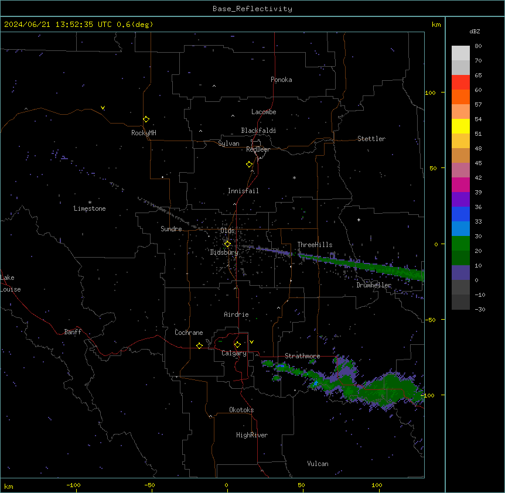The height and width of the screenshot is (493, 505).
Task: Click the Blackfalds town label
Action: pos(258,131)
